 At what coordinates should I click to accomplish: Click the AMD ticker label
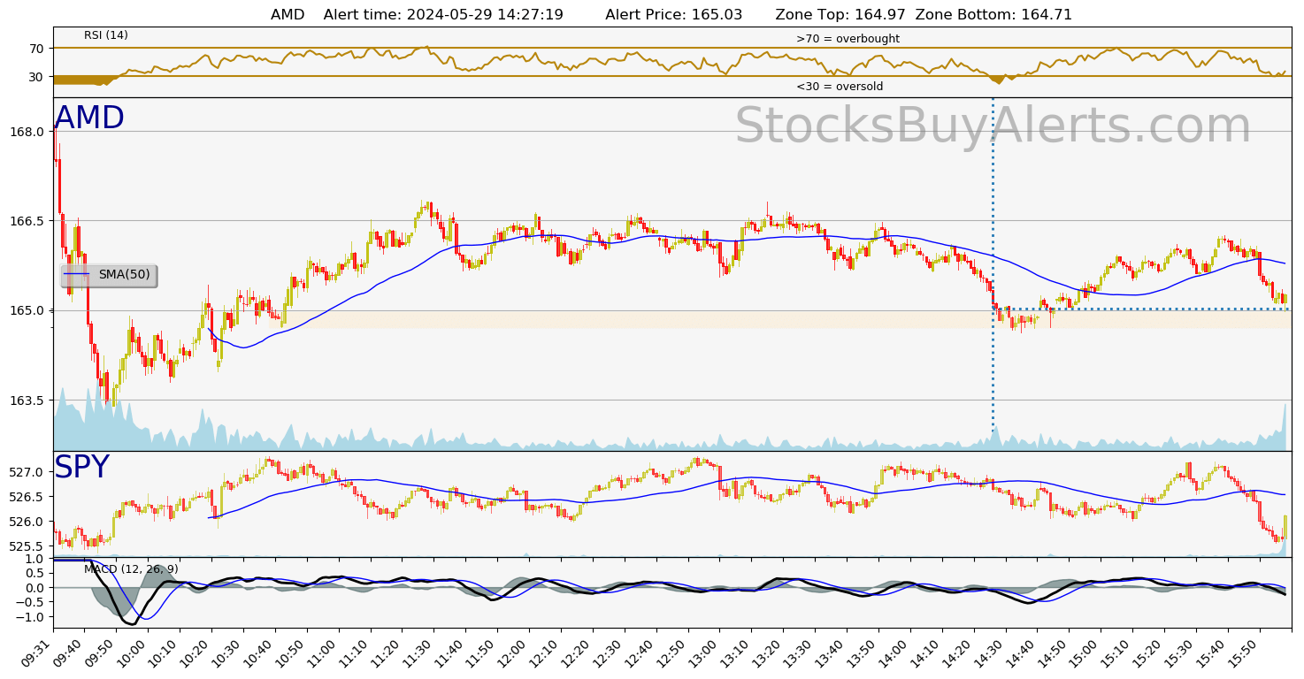pyautogui.click(x=89, y=118)
